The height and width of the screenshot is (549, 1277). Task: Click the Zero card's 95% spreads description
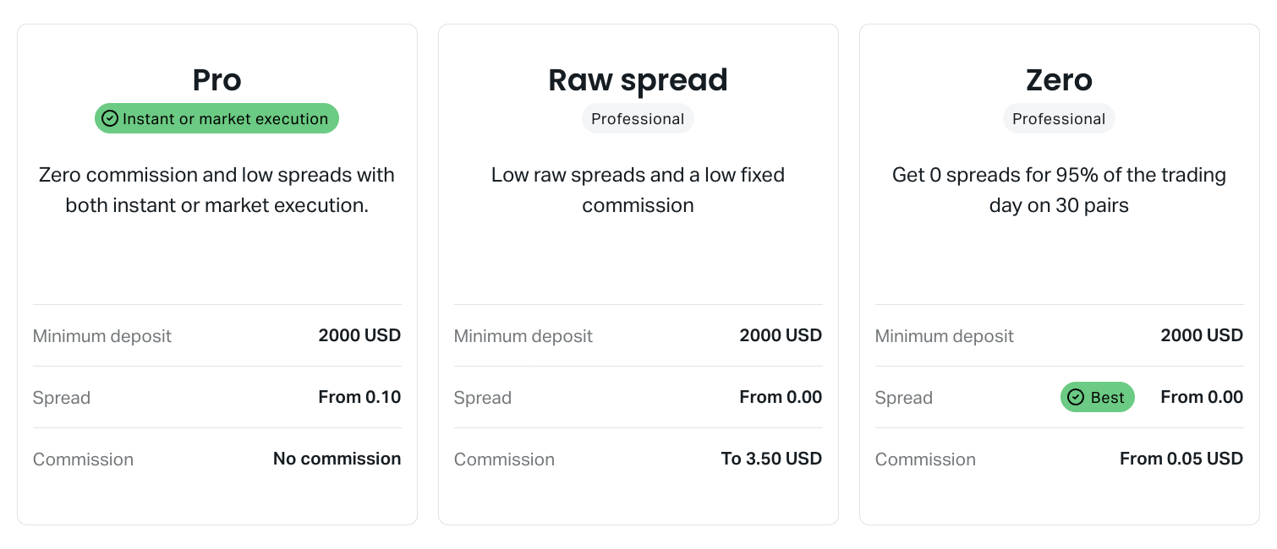1059,190
